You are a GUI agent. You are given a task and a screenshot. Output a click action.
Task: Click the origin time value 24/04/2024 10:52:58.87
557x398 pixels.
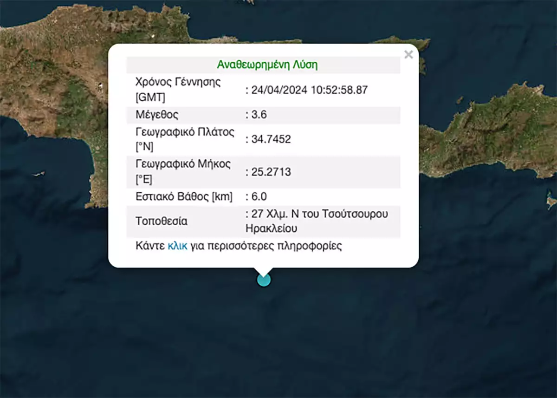[309, 90]
